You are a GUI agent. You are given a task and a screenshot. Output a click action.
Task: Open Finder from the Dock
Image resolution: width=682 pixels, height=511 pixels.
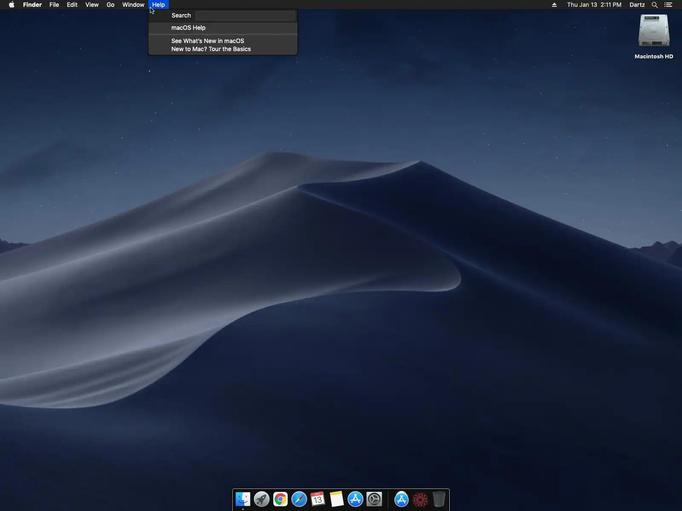point(243,499)
